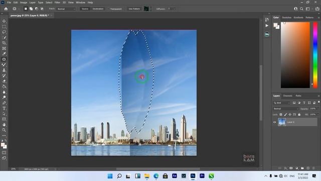Click the Use Pattern button
This screenshot has height=181, width=321.
(134, 9)
